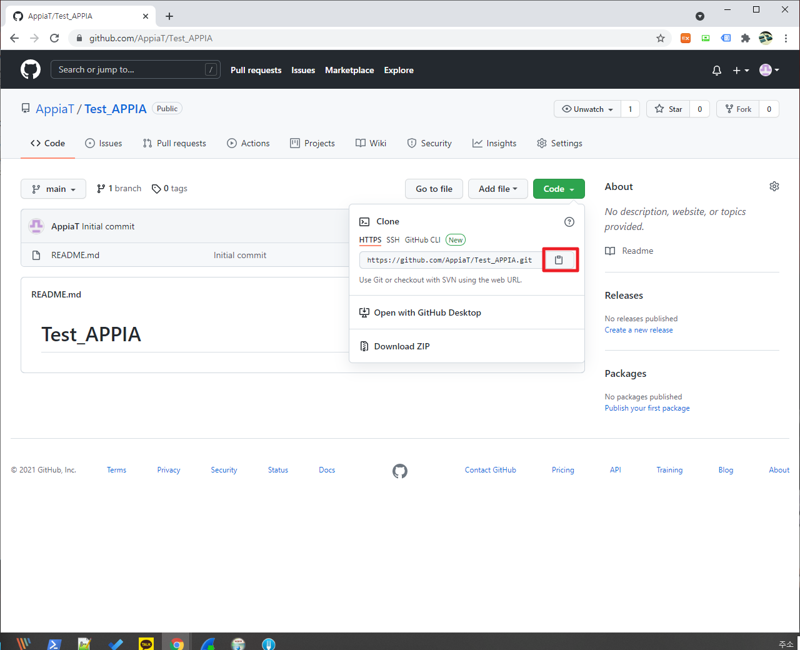Click the 0 tags link
This screenshot has height=650, width=800.
tap(169, 188)
